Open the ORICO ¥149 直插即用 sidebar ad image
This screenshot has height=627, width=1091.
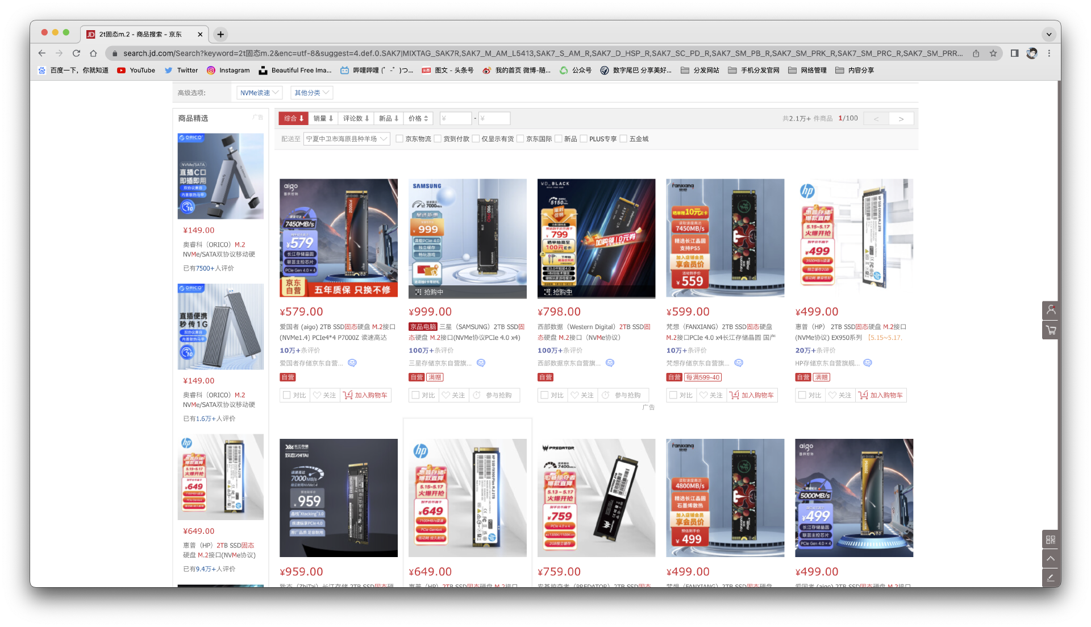click(220, 176)
